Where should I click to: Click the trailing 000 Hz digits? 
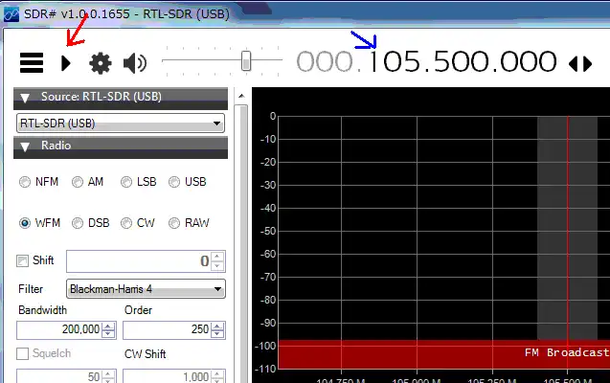(x=529, y=61)
